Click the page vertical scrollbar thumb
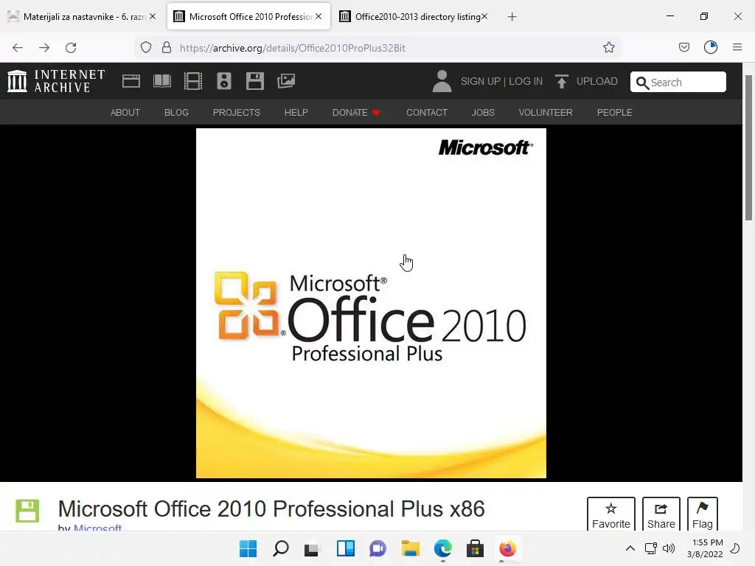The height and width of the screenshot is (566, 755). (x=749, y=147)
